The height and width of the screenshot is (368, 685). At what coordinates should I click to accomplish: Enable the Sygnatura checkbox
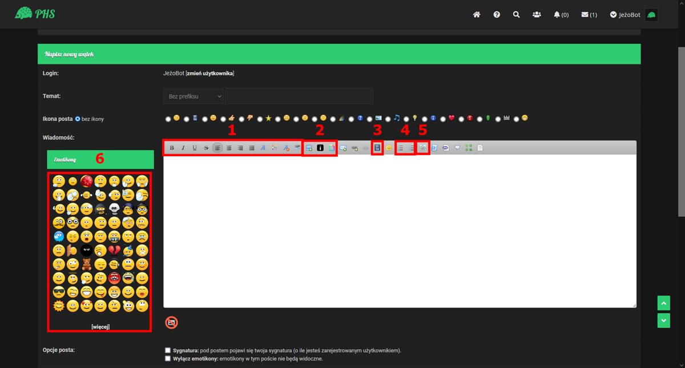tap(168, 350)
